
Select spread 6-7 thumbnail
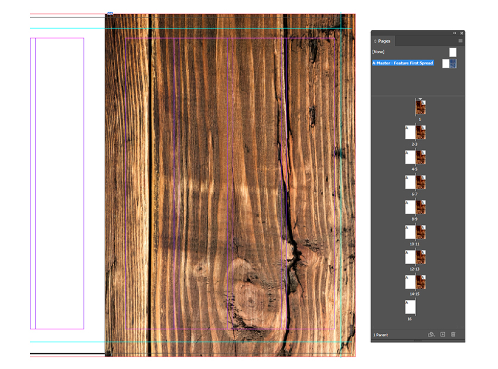click(415, 182)
